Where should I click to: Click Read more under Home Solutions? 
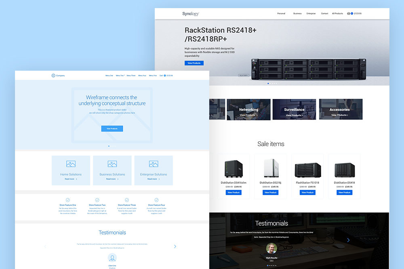(71, 179)
